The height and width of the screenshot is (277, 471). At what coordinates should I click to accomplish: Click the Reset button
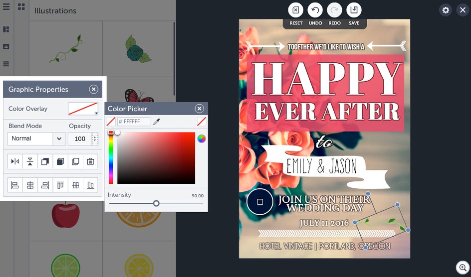[x=295, y=10]
